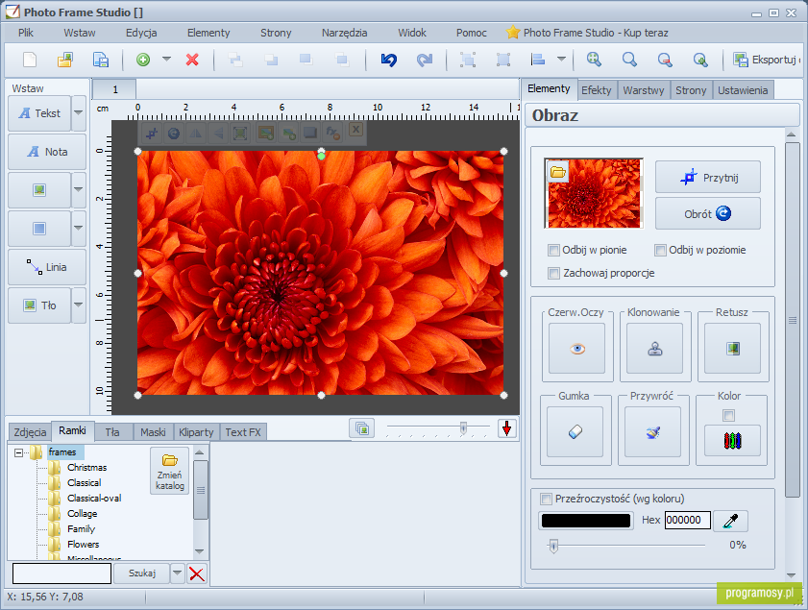Collapse the frames tree node
The height and width of the screenshot is (610, 808).
click(18, 452)
